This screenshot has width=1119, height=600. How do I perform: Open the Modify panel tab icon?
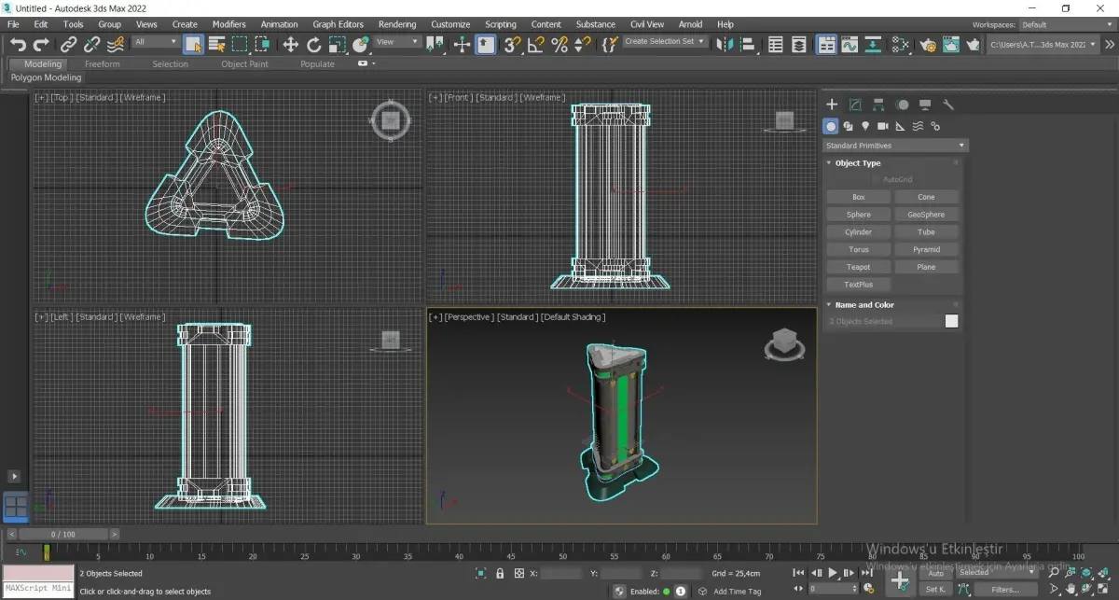(x=855, y=105)
